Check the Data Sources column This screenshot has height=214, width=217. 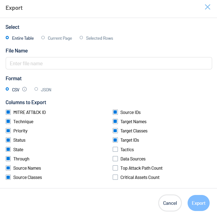pos(115,159)
